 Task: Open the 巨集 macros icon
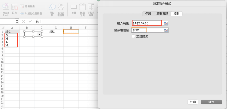click(x=15, y=7)
